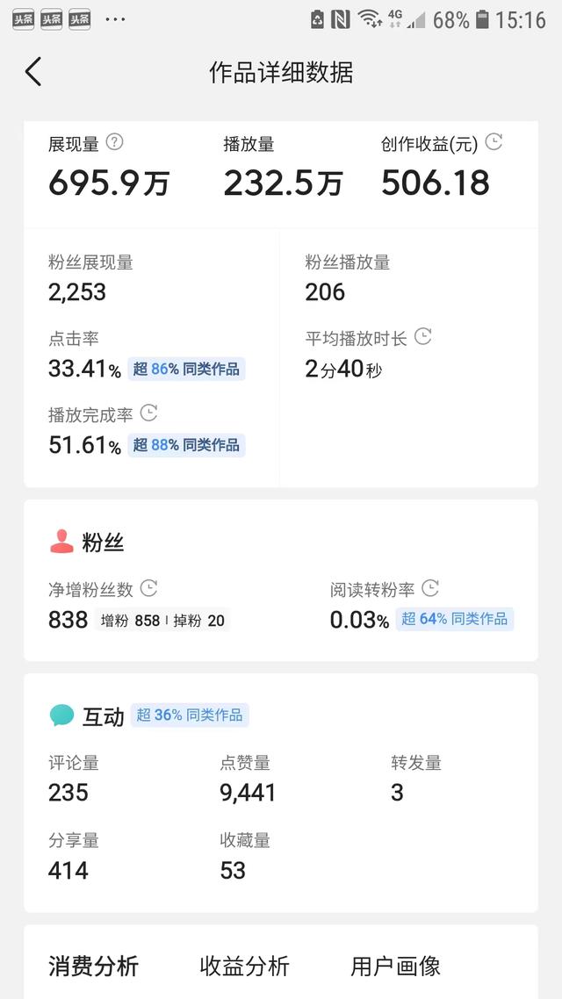Tap the clock icon beside 净增粉丝数
The width and height of the screenshot is (562, 999).
[x=149, y=588]
